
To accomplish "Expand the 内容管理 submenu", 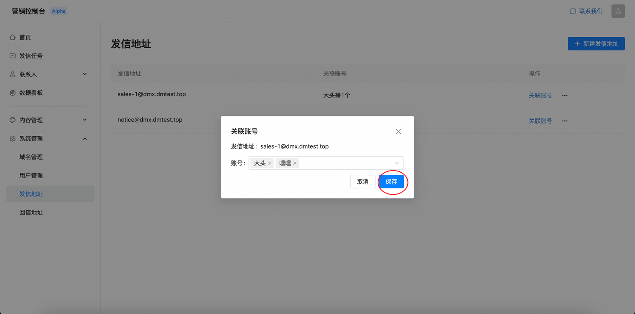I will [x=85, y=120].
